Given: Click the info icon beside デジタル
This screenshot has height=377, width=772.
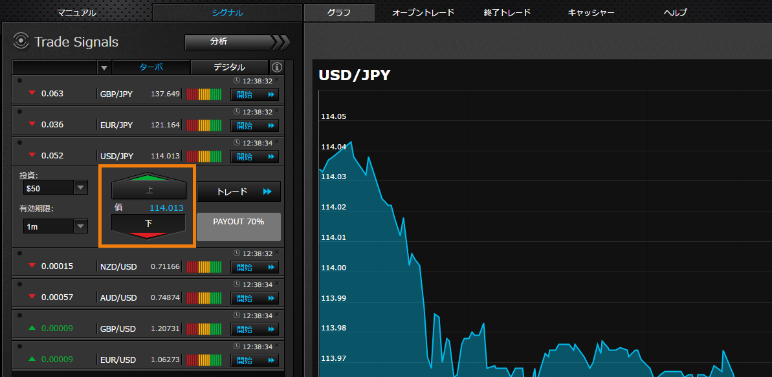Looking at the screenshot, I should pos(277,67).
